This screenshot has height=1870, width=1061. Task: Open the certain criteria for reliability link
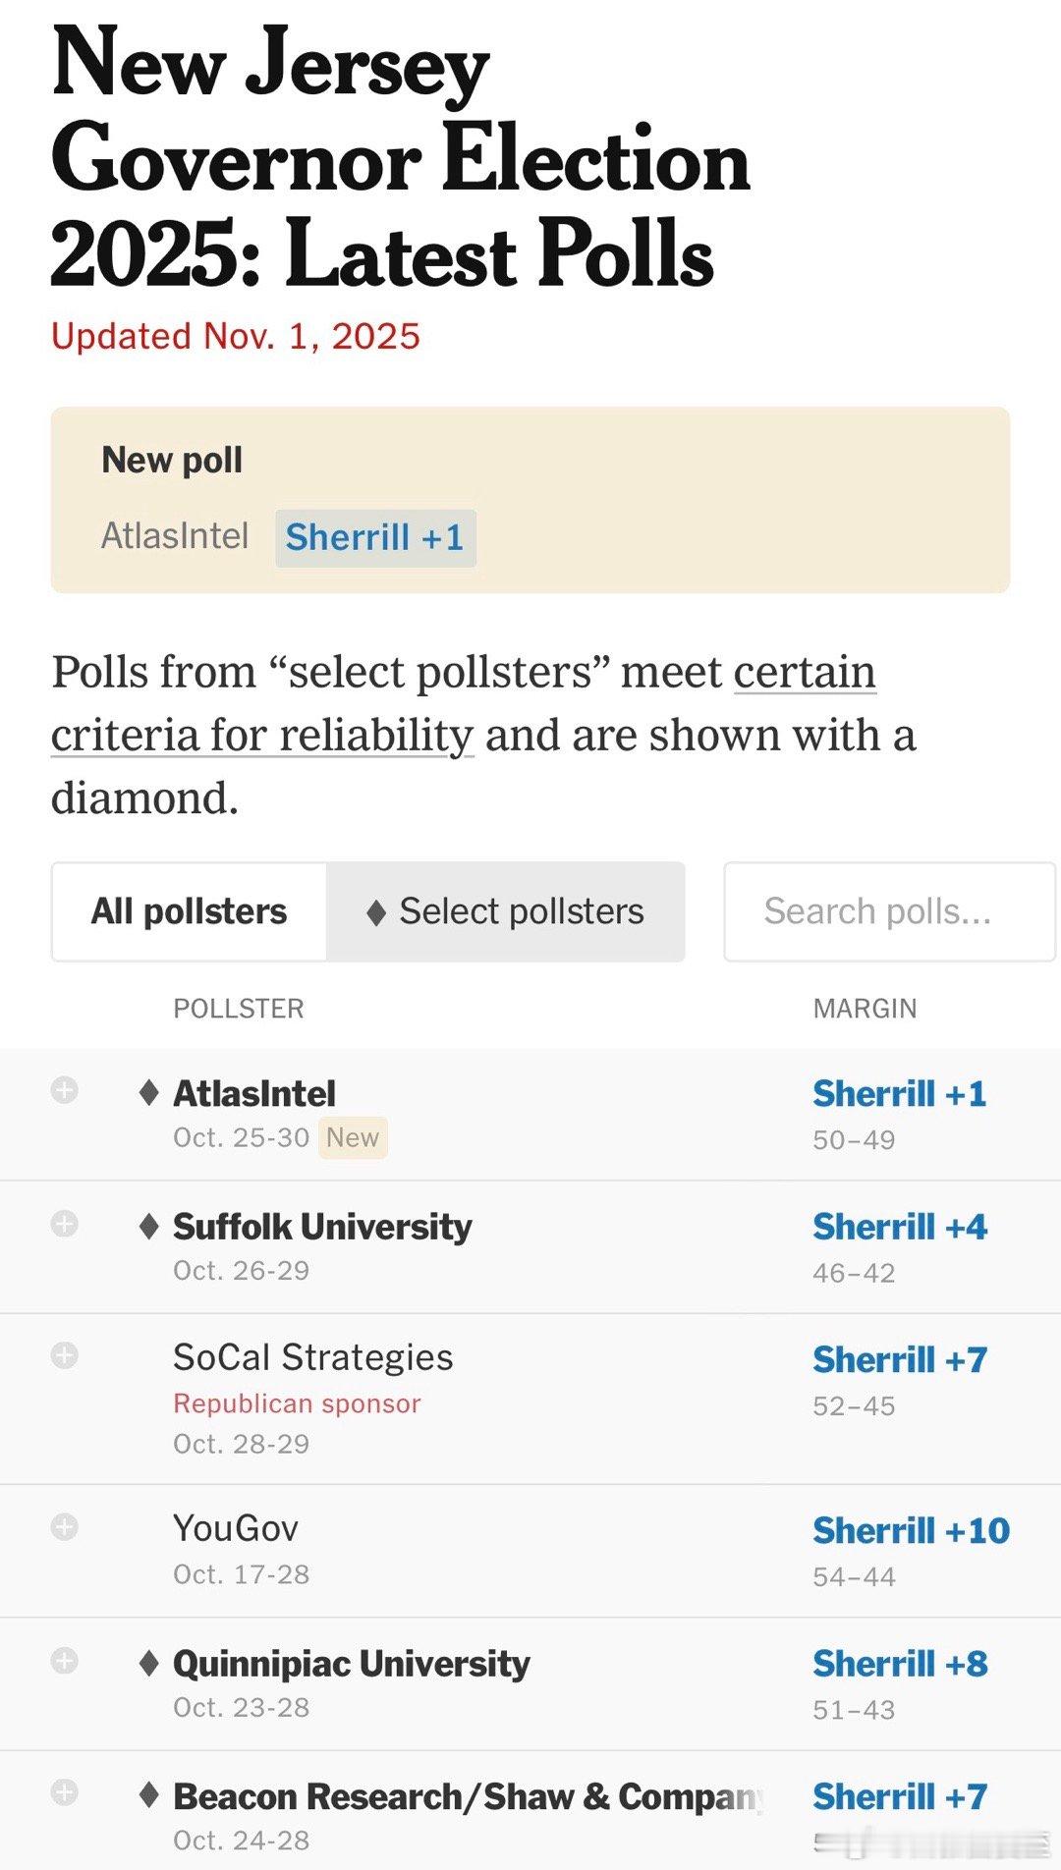point(462,704)
